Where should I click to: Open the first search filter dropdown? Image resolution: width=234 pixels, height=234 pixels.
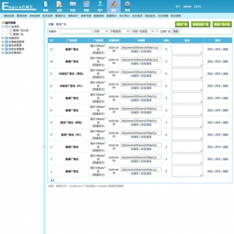tap(101, 31)
